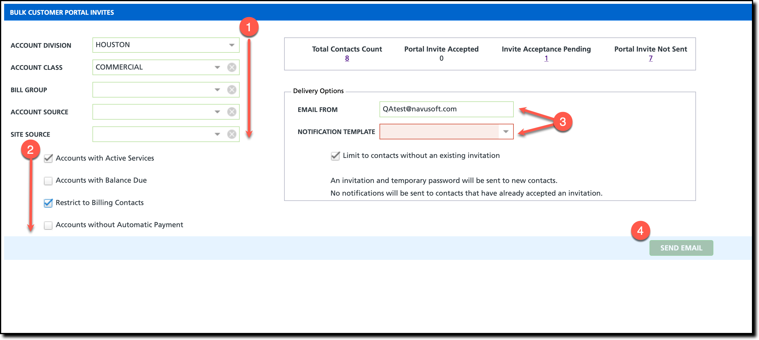The image size is (759, 340).
Task: Clear the Bill Group field
Action: click(232, 90)
